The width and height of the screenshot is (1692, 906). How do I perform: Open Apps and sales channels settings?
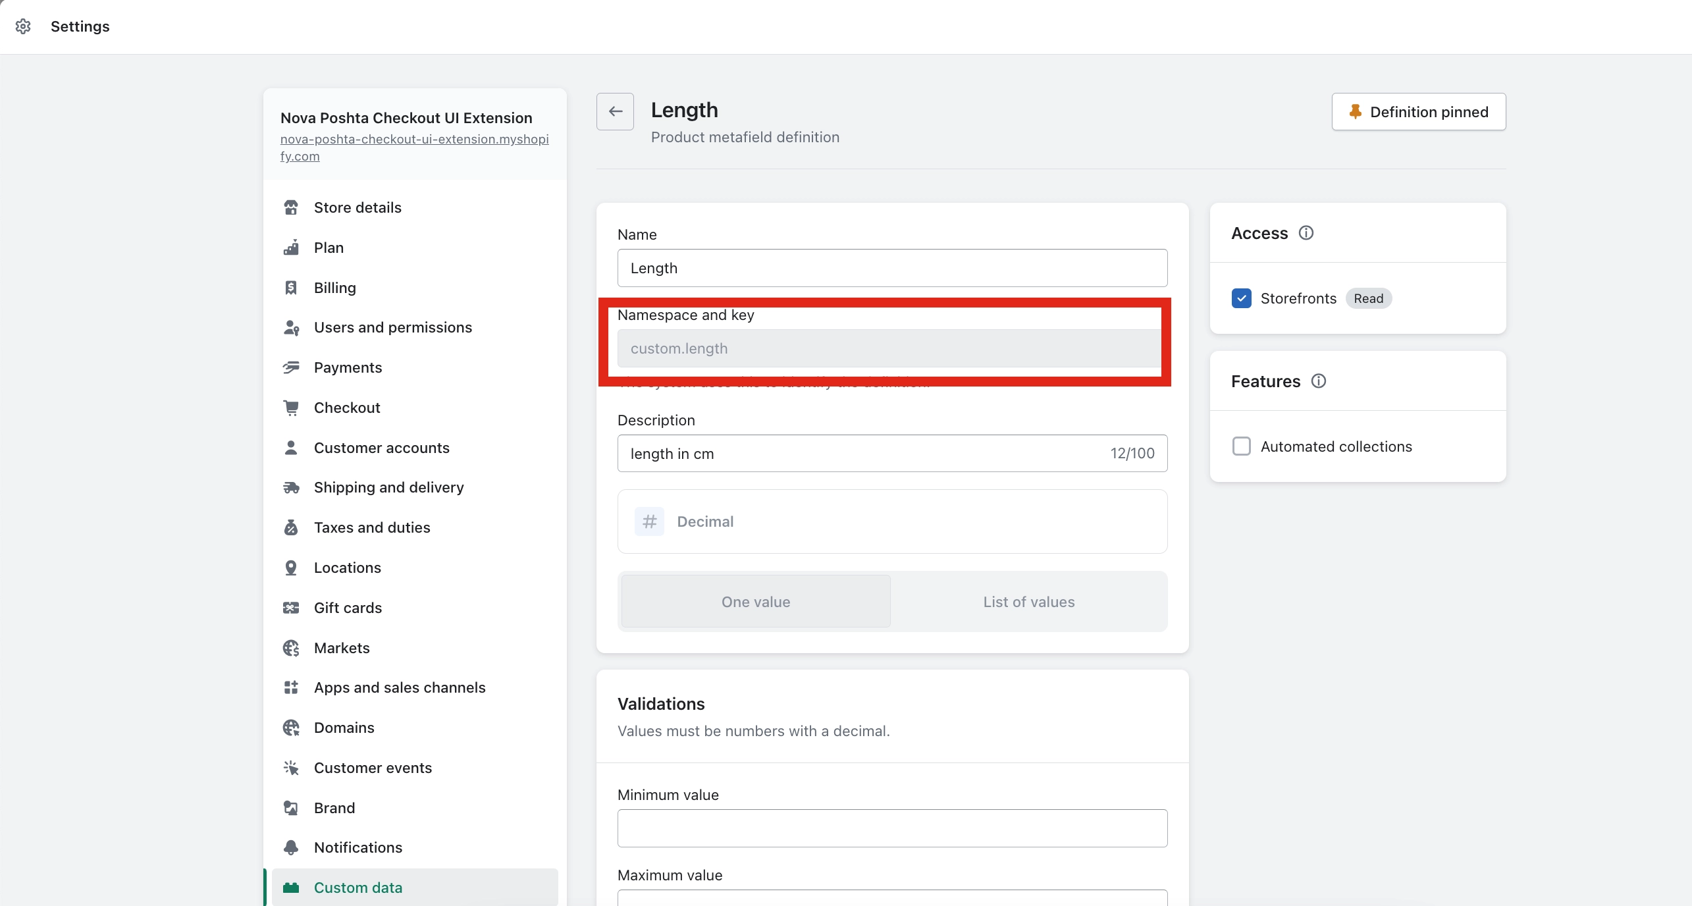coord(415,687)
